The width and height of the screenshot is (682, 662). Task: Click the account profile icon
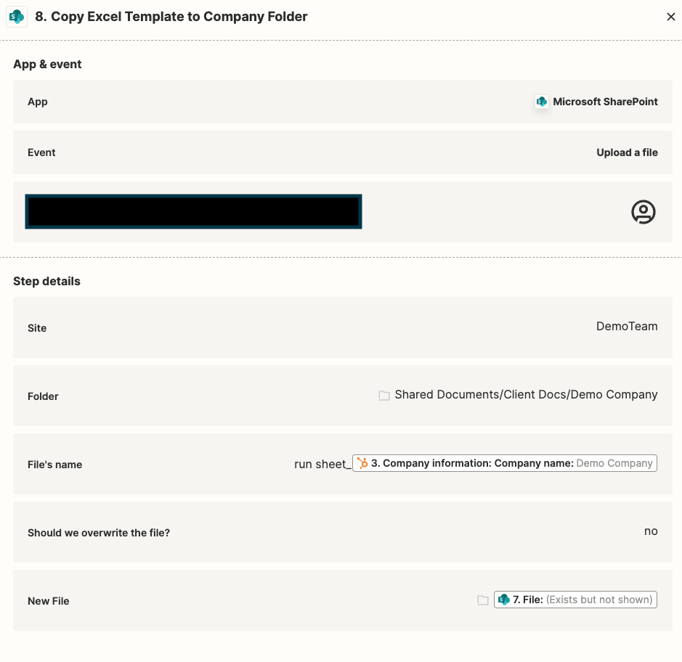(644, 212)
